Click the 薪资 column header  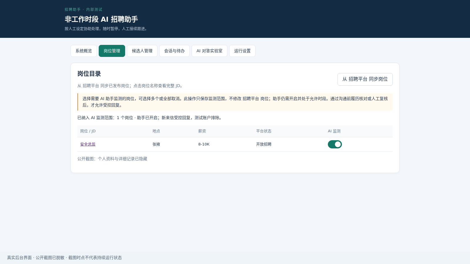coord(202,131)
